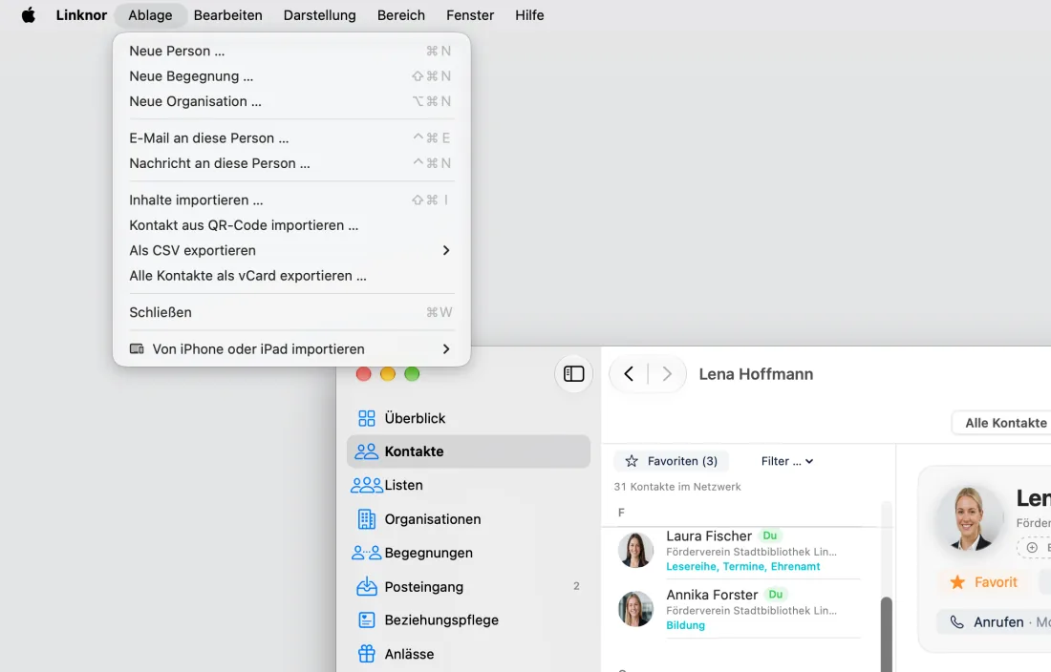Screen dimensions: 1051x672
Task: Click the Anlässe gift icon
Action: point(367,654)
